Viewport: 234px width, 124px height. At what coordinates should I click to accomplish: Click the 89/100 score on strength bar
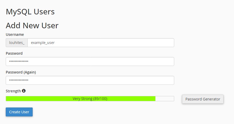point(100,99)
